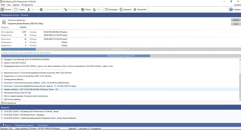Switch to the Журнал bottom tab
The image size is (241, 130).
tap(7, 125)
